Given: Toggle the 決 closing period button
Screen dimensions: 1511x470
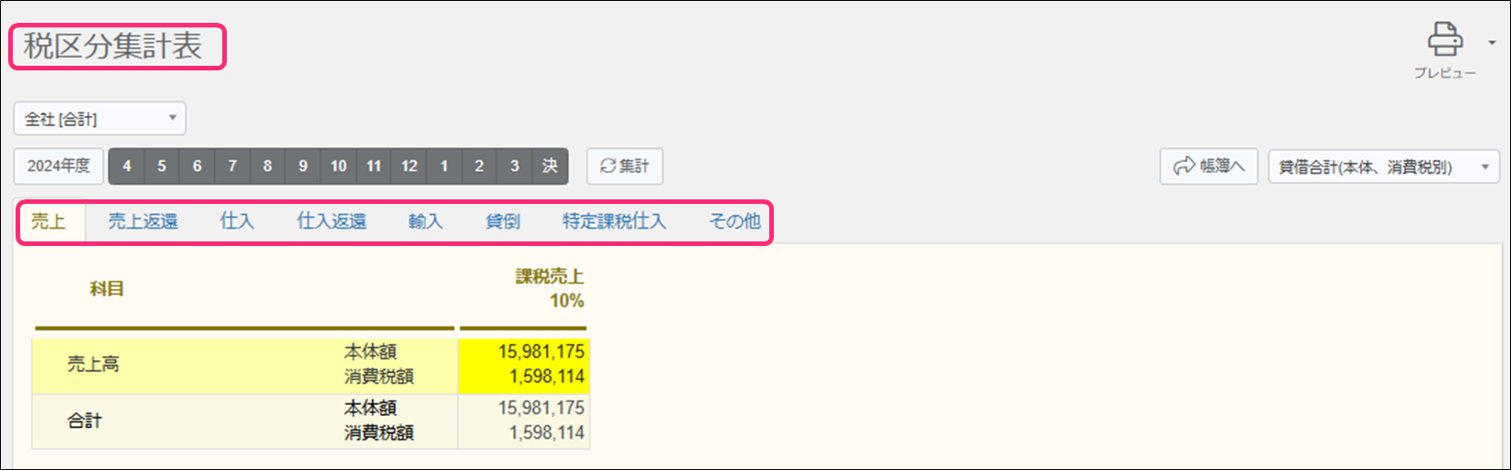Looking at the screenshot, I should (550, 166).
